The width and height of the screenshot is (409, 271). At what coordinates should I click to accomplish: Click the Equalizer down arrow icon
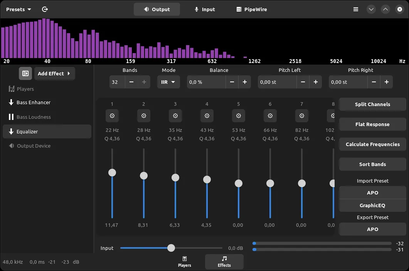pyautogui.click(x=11, y=131)
